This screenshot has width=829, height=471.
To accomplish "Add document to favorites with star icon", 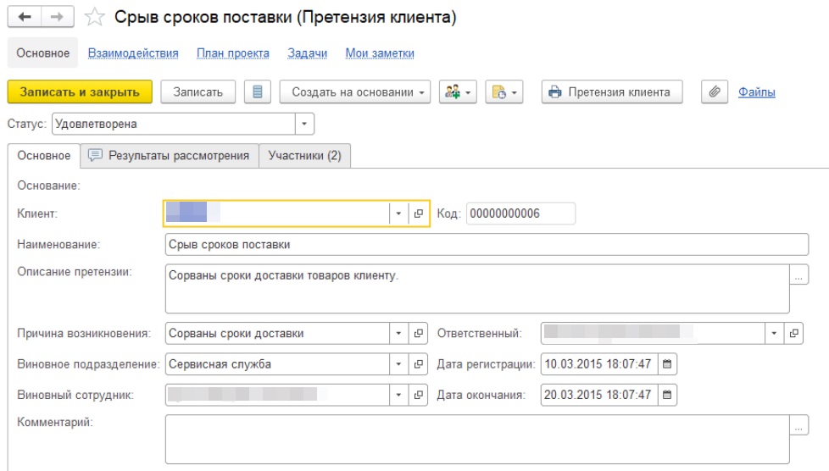I will click(x=94, y=18).
